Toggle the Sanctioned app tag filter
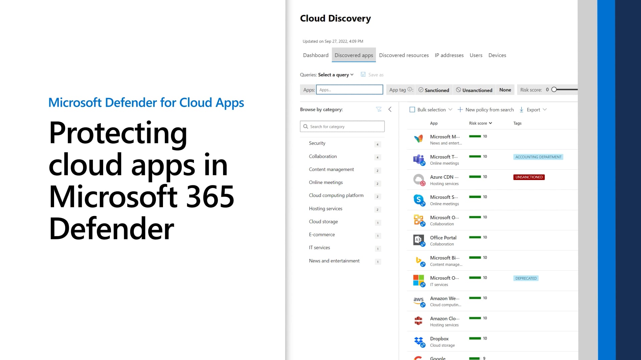Viewport: 641px width, 360px height. pyautogui.click(x=434, y=90)
